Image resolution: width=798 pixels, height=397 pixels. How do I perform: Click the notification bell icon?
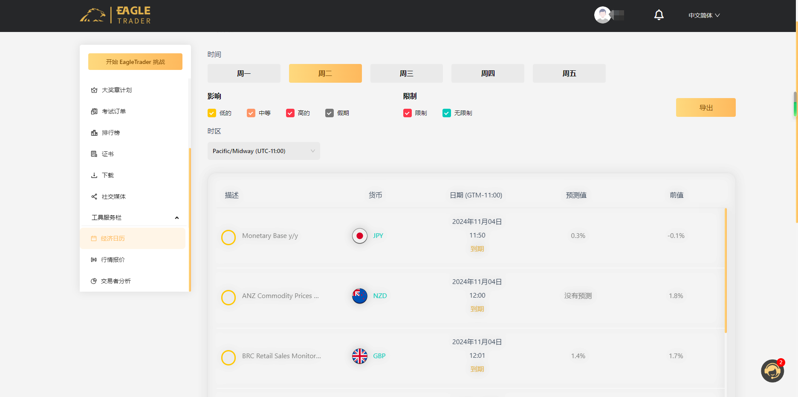coord(659,14)
